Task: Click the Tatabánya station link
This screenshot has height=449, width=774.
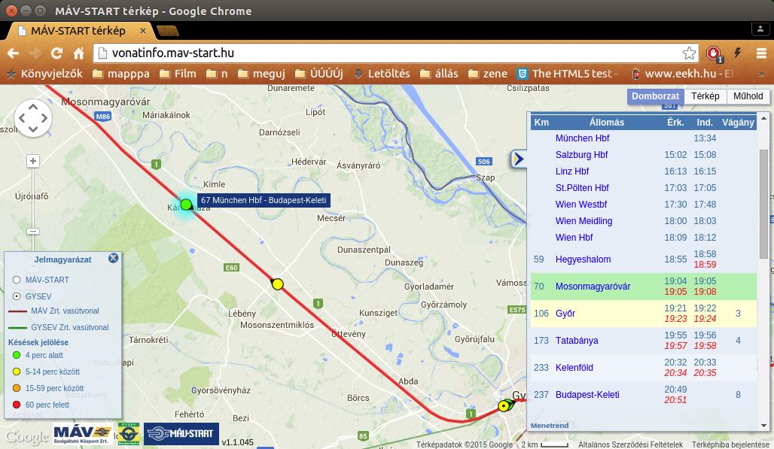Action: pos(577,341)
